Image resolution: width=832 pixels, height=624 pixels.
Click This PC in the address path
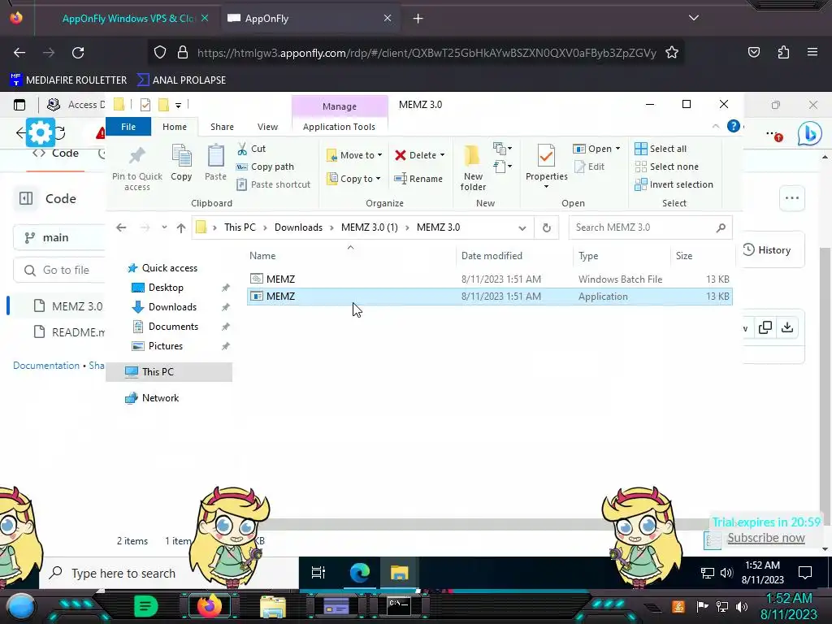pos(240,227)
